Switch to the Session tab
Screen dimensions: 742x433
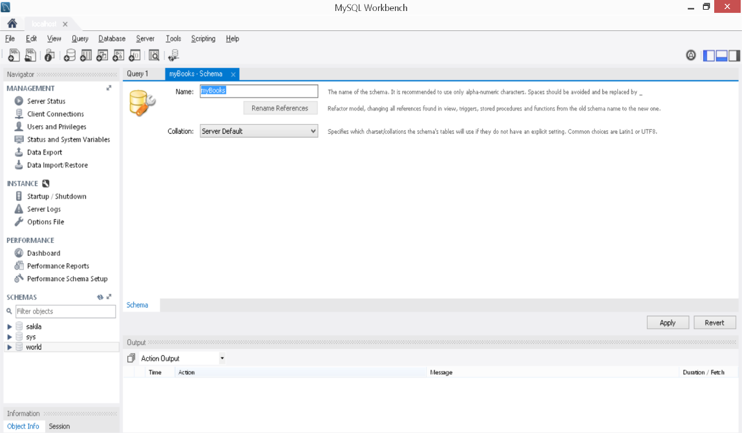click(x=59, y=427)
